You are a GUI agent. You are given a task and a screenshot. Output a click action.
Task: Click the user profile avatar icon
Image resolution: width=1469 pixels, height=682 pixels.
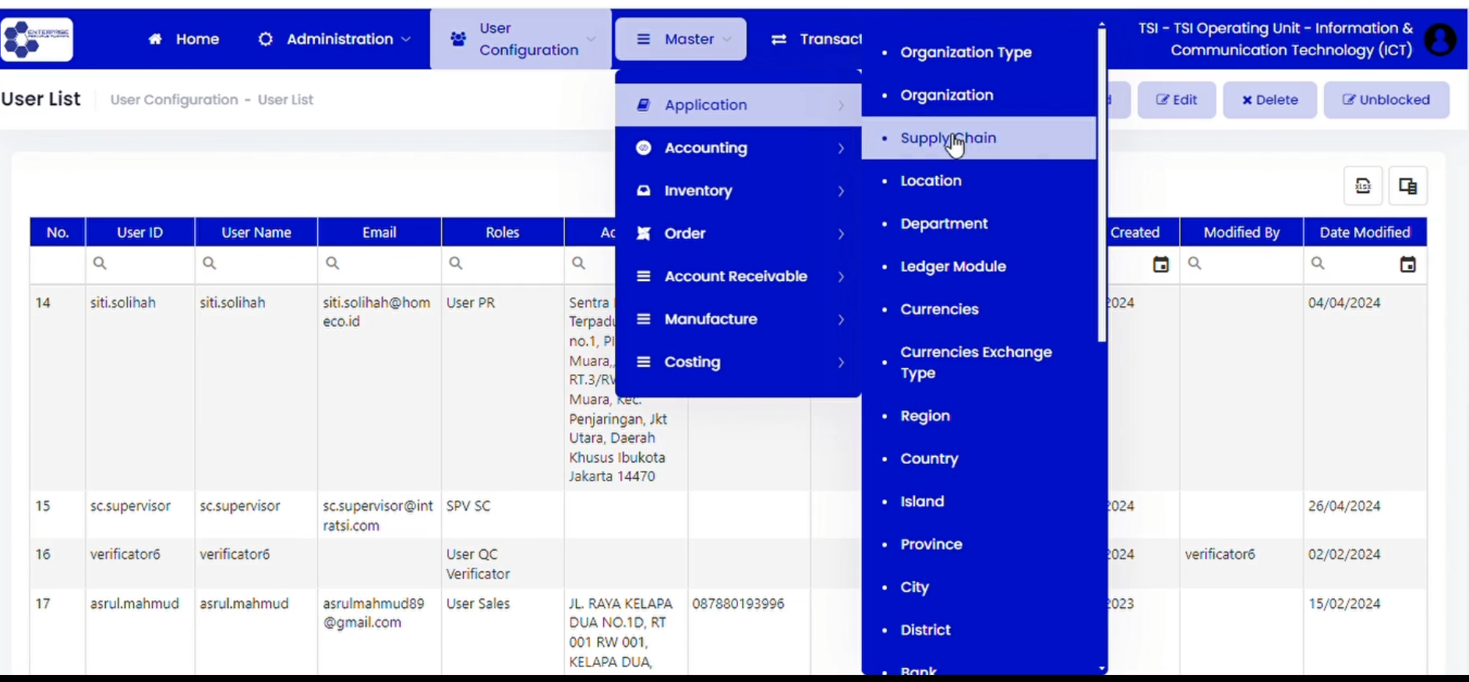[x=1440, y=40]
